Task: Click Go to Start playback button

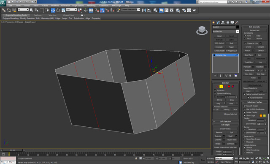Action: tap(236, 159)
